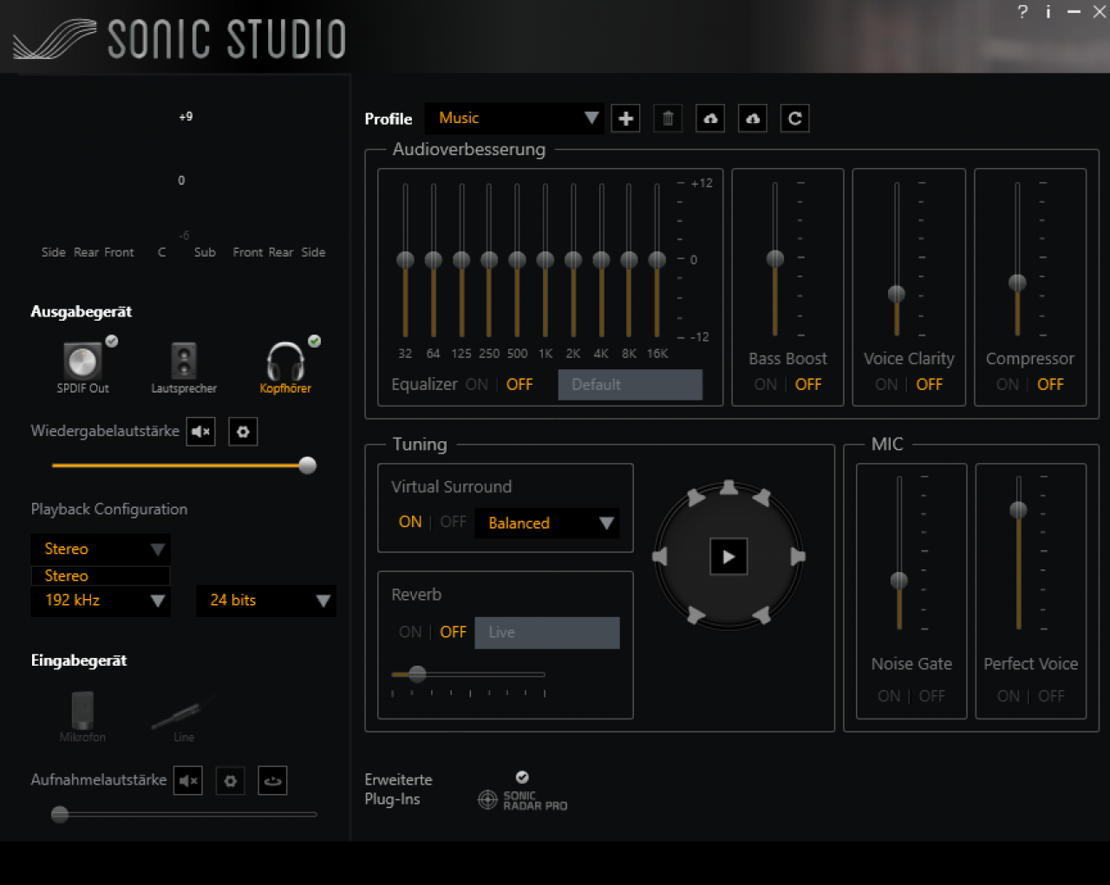Turn Equalizer OFF

pyautogui.click(x=519, y=385)
